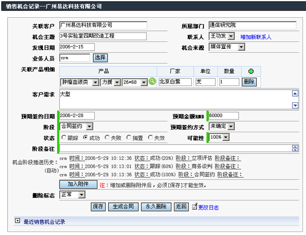306x235 pixels.
Task: Open the 最近销售机会记录 link
Action: coord(44,222)
